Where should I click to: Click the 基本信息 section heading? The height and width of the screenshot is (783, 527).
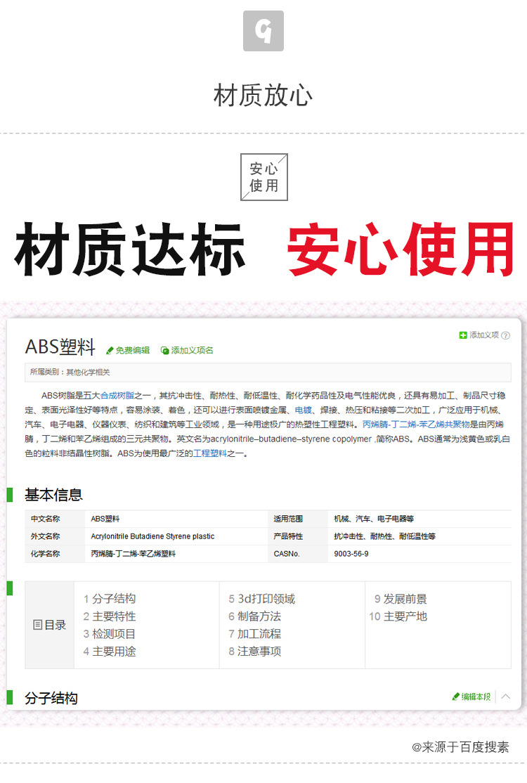click(x=53, y=494)
